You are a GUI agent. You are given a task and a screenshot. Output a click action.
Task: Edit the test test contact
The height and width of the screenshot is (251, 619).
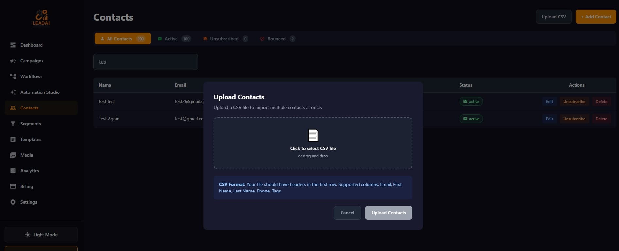[549, 102]
